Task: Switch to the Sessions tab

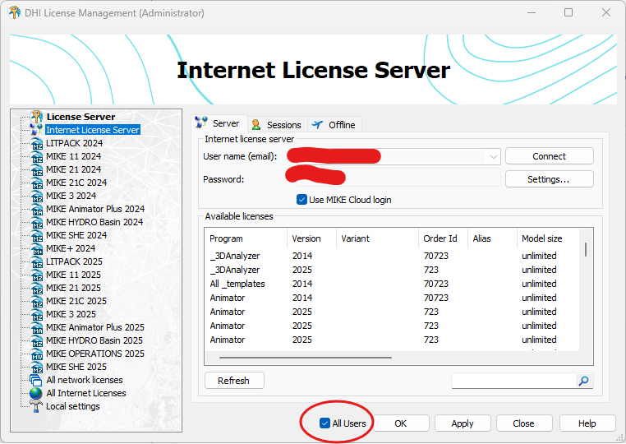Action: [x=277, y=125]
